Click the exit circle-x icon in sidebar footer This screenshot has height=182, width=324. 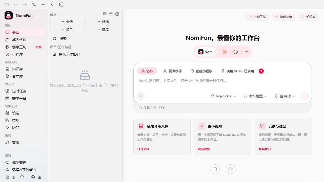click(33, 177)
